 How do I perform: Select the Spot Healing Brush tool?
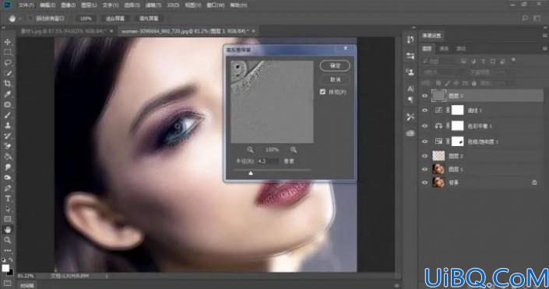[x=7, y=104]
